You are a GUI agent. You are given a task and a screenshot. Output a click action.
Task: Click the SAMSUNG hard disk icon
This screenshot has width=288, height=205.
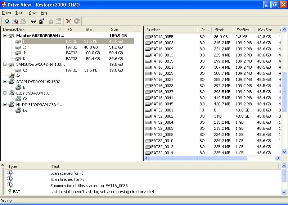point(12,65)
